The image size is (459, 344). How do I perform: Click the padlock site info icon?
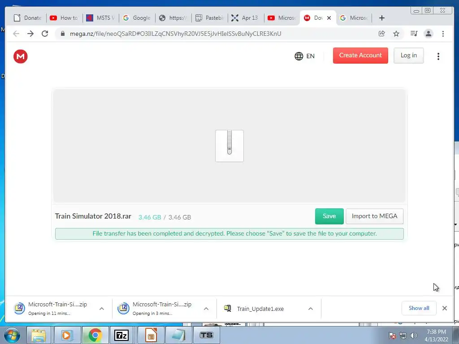coord(62,34)
